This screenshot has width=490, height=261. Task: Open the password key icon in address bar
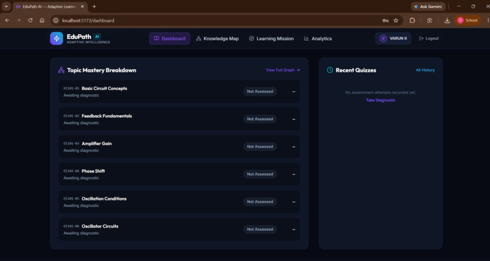[385, 21]
